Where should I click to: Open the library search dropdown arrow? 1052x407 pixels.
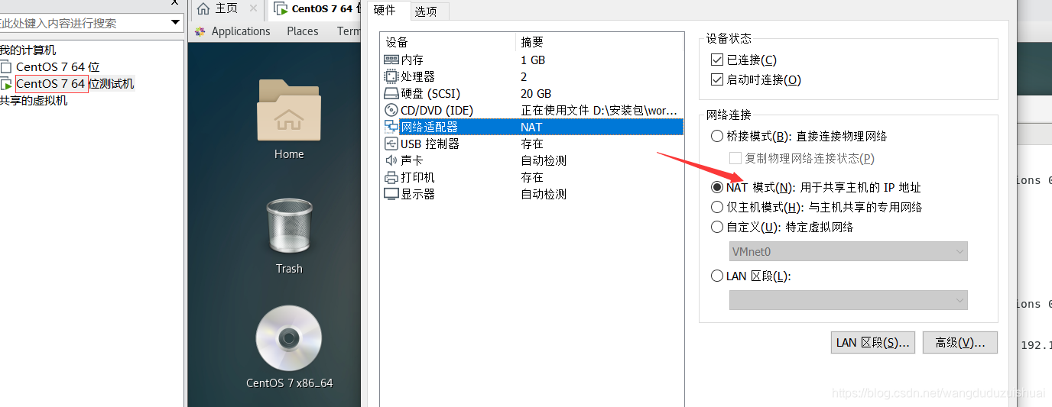tap(176, 23)
